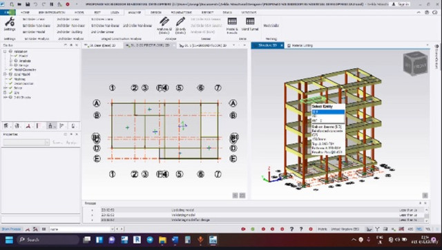Toggle POL coordinate mode in status bar
The width and height of the screenshot is (442, 250).
point(428,229)
